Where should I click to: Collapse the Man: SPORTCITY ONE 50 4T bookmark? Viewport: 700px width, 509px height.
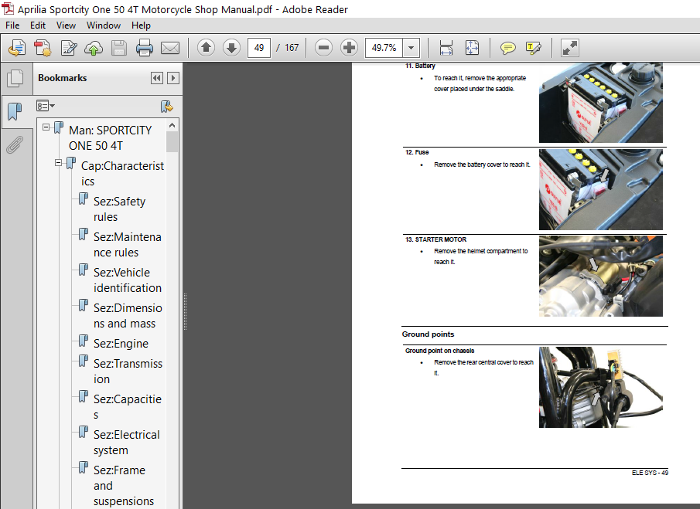pos(46,127)
